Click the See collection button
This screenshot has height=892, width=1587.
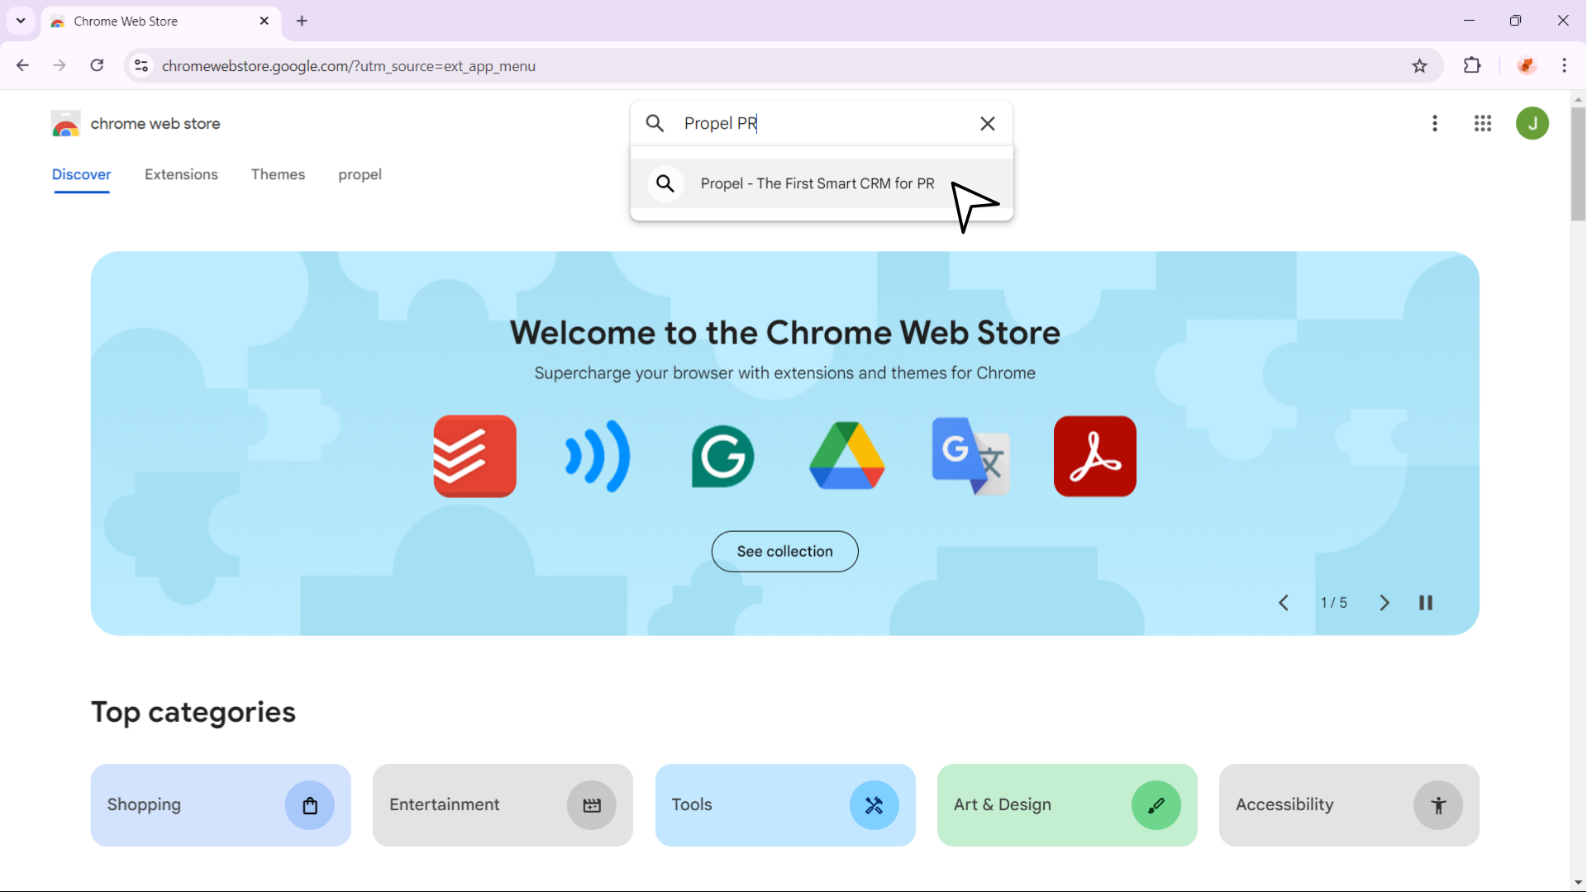tap(784, 551)
